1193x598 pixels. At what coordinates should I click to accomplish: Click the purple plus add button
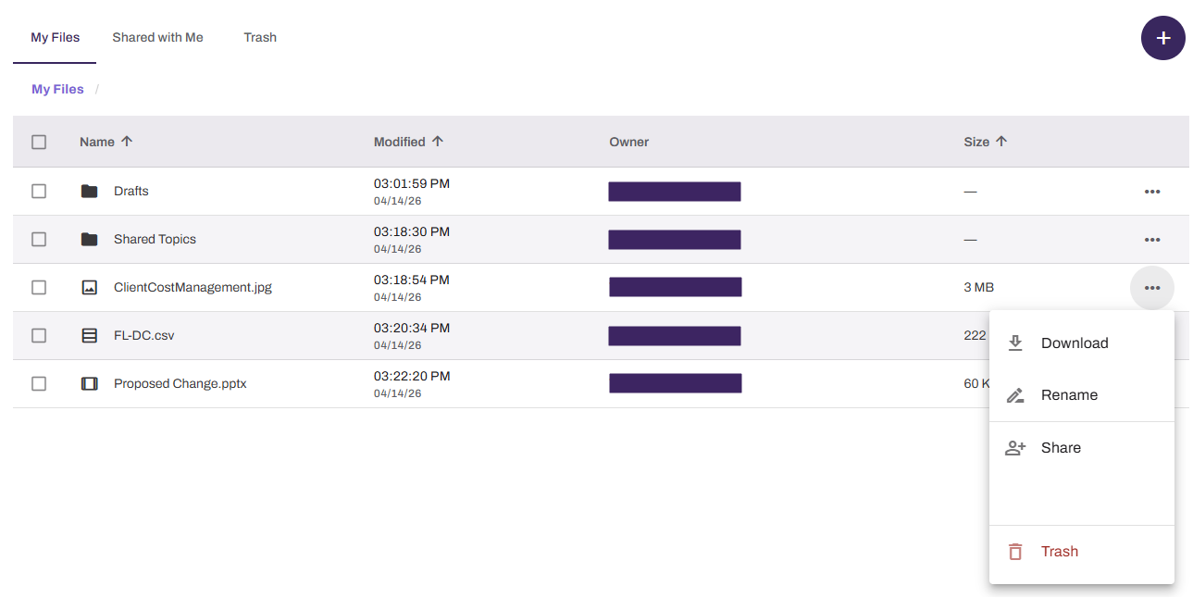click(1163, 38)
